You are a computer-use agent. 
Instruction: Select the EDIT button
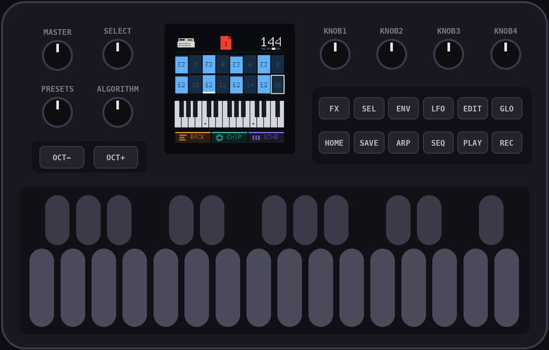(x=472, y=109)
